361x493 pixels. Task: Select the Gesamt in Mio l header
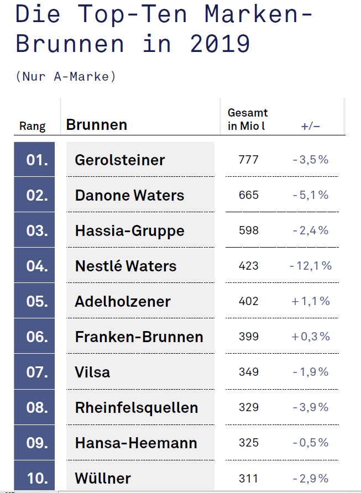248,119
